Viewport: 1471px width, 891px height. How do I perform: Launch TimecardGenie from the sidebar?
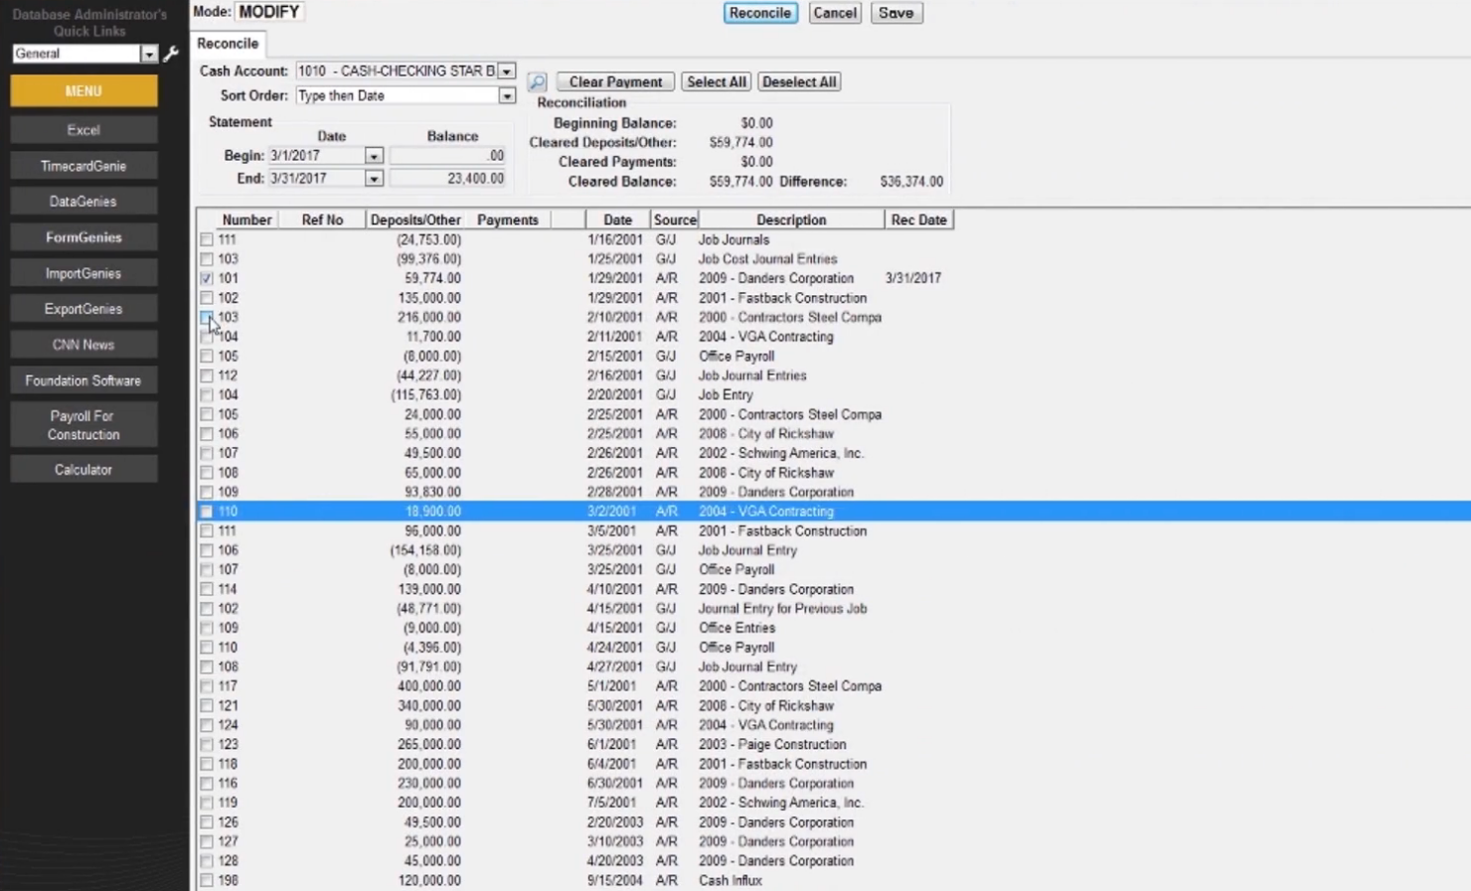[83, 165]
